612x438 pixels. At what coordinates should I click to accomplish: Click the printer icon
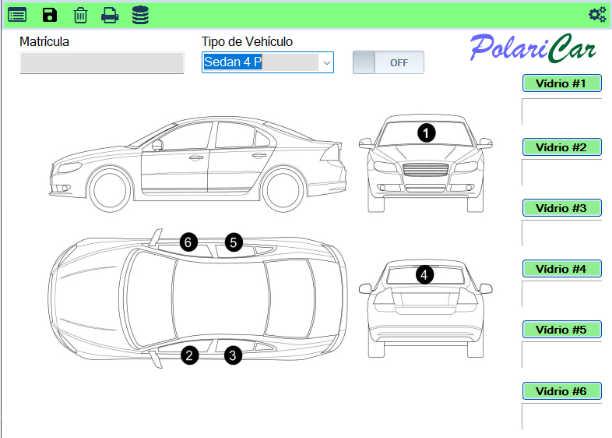coord(110,14)
